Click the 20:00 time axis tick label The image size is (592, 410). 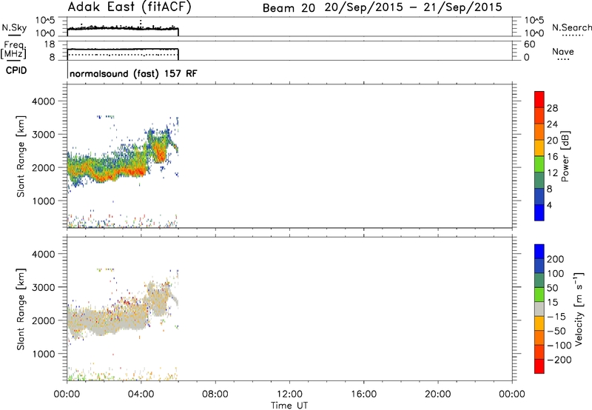[x=438, y=394]
